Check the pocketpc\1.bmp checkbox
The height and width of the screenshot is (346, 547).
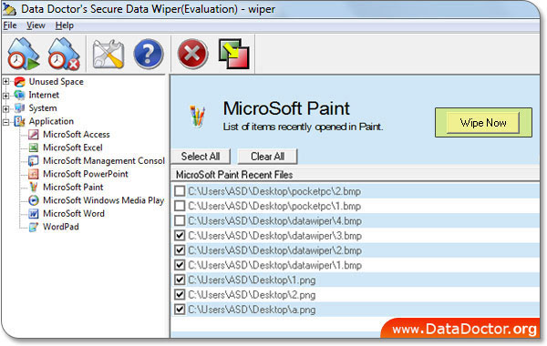click(x=180, y=206)
